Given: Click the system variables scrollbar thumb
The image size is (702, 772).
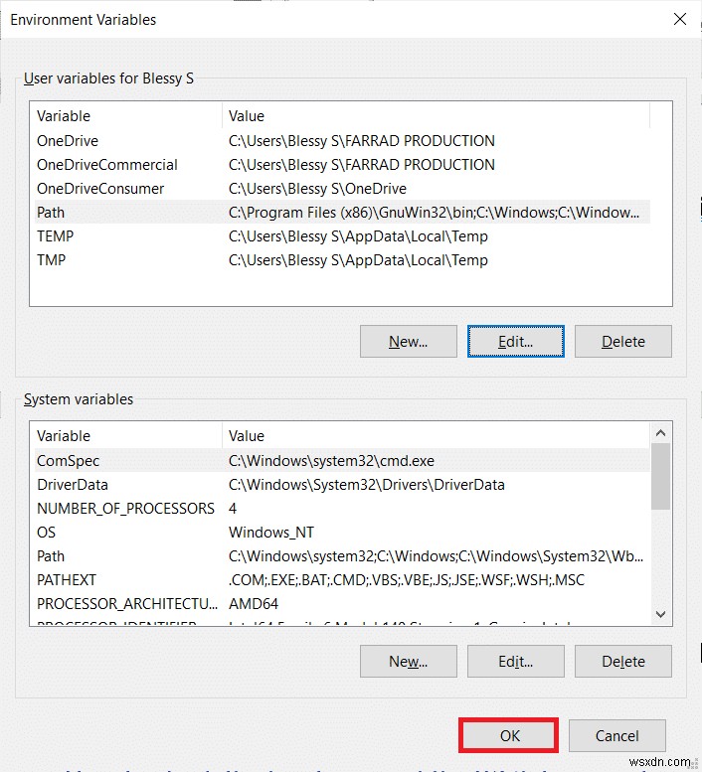Looking at the screenshot, I should pos(661,477).
